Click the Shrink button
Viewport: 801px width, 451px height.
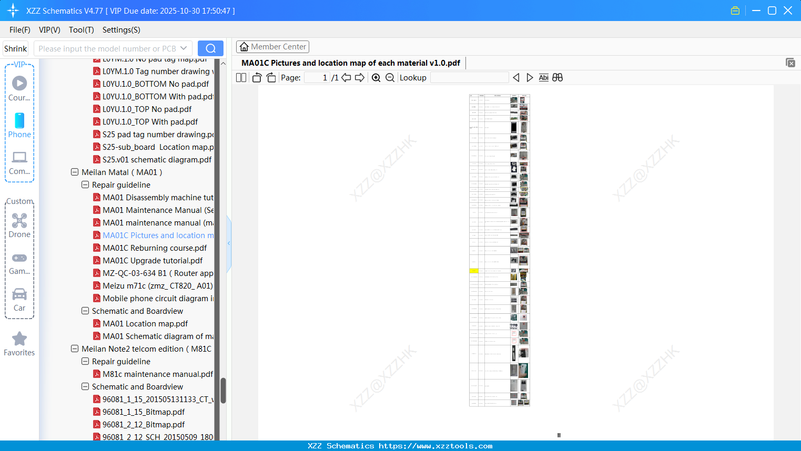click(16, 48)
